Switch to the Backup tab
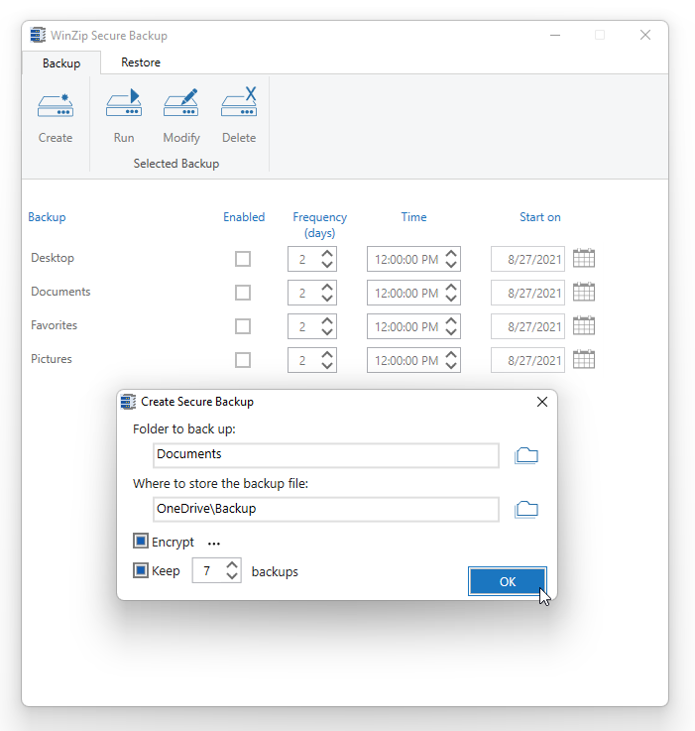 pos(61,62)
